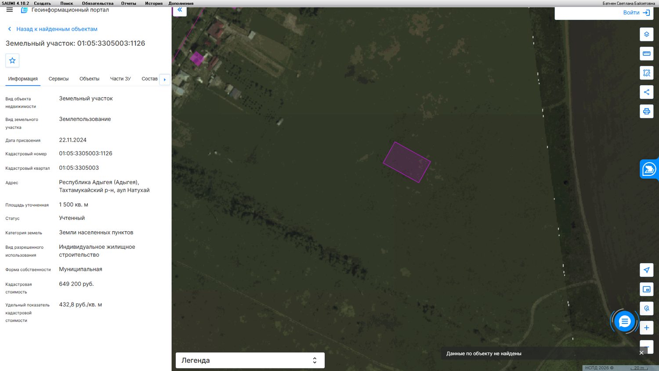
Task: Open the blue side assistant widget
Action: point(649,169)
